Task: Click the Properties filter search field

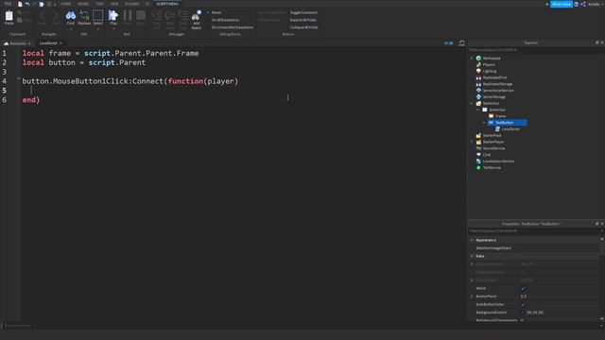Action: pos(534,231)
